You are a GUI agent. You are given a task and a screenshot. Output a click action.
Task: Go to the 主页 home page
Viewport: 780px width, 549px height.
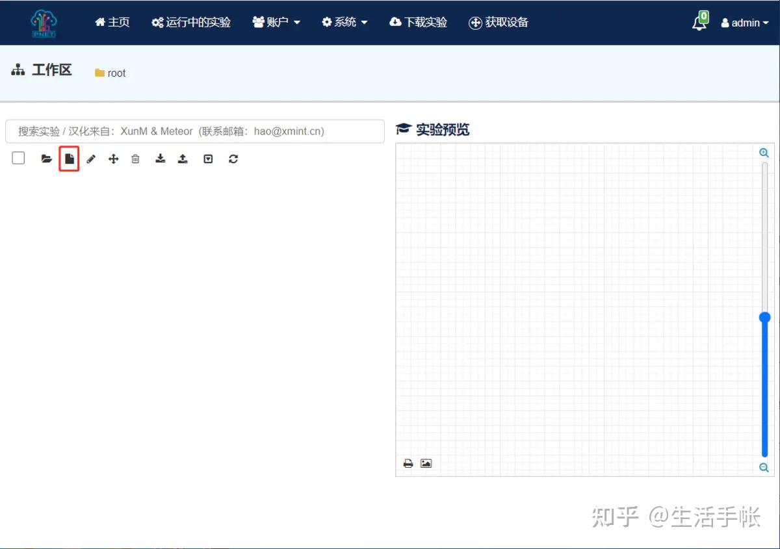(112, 22)
